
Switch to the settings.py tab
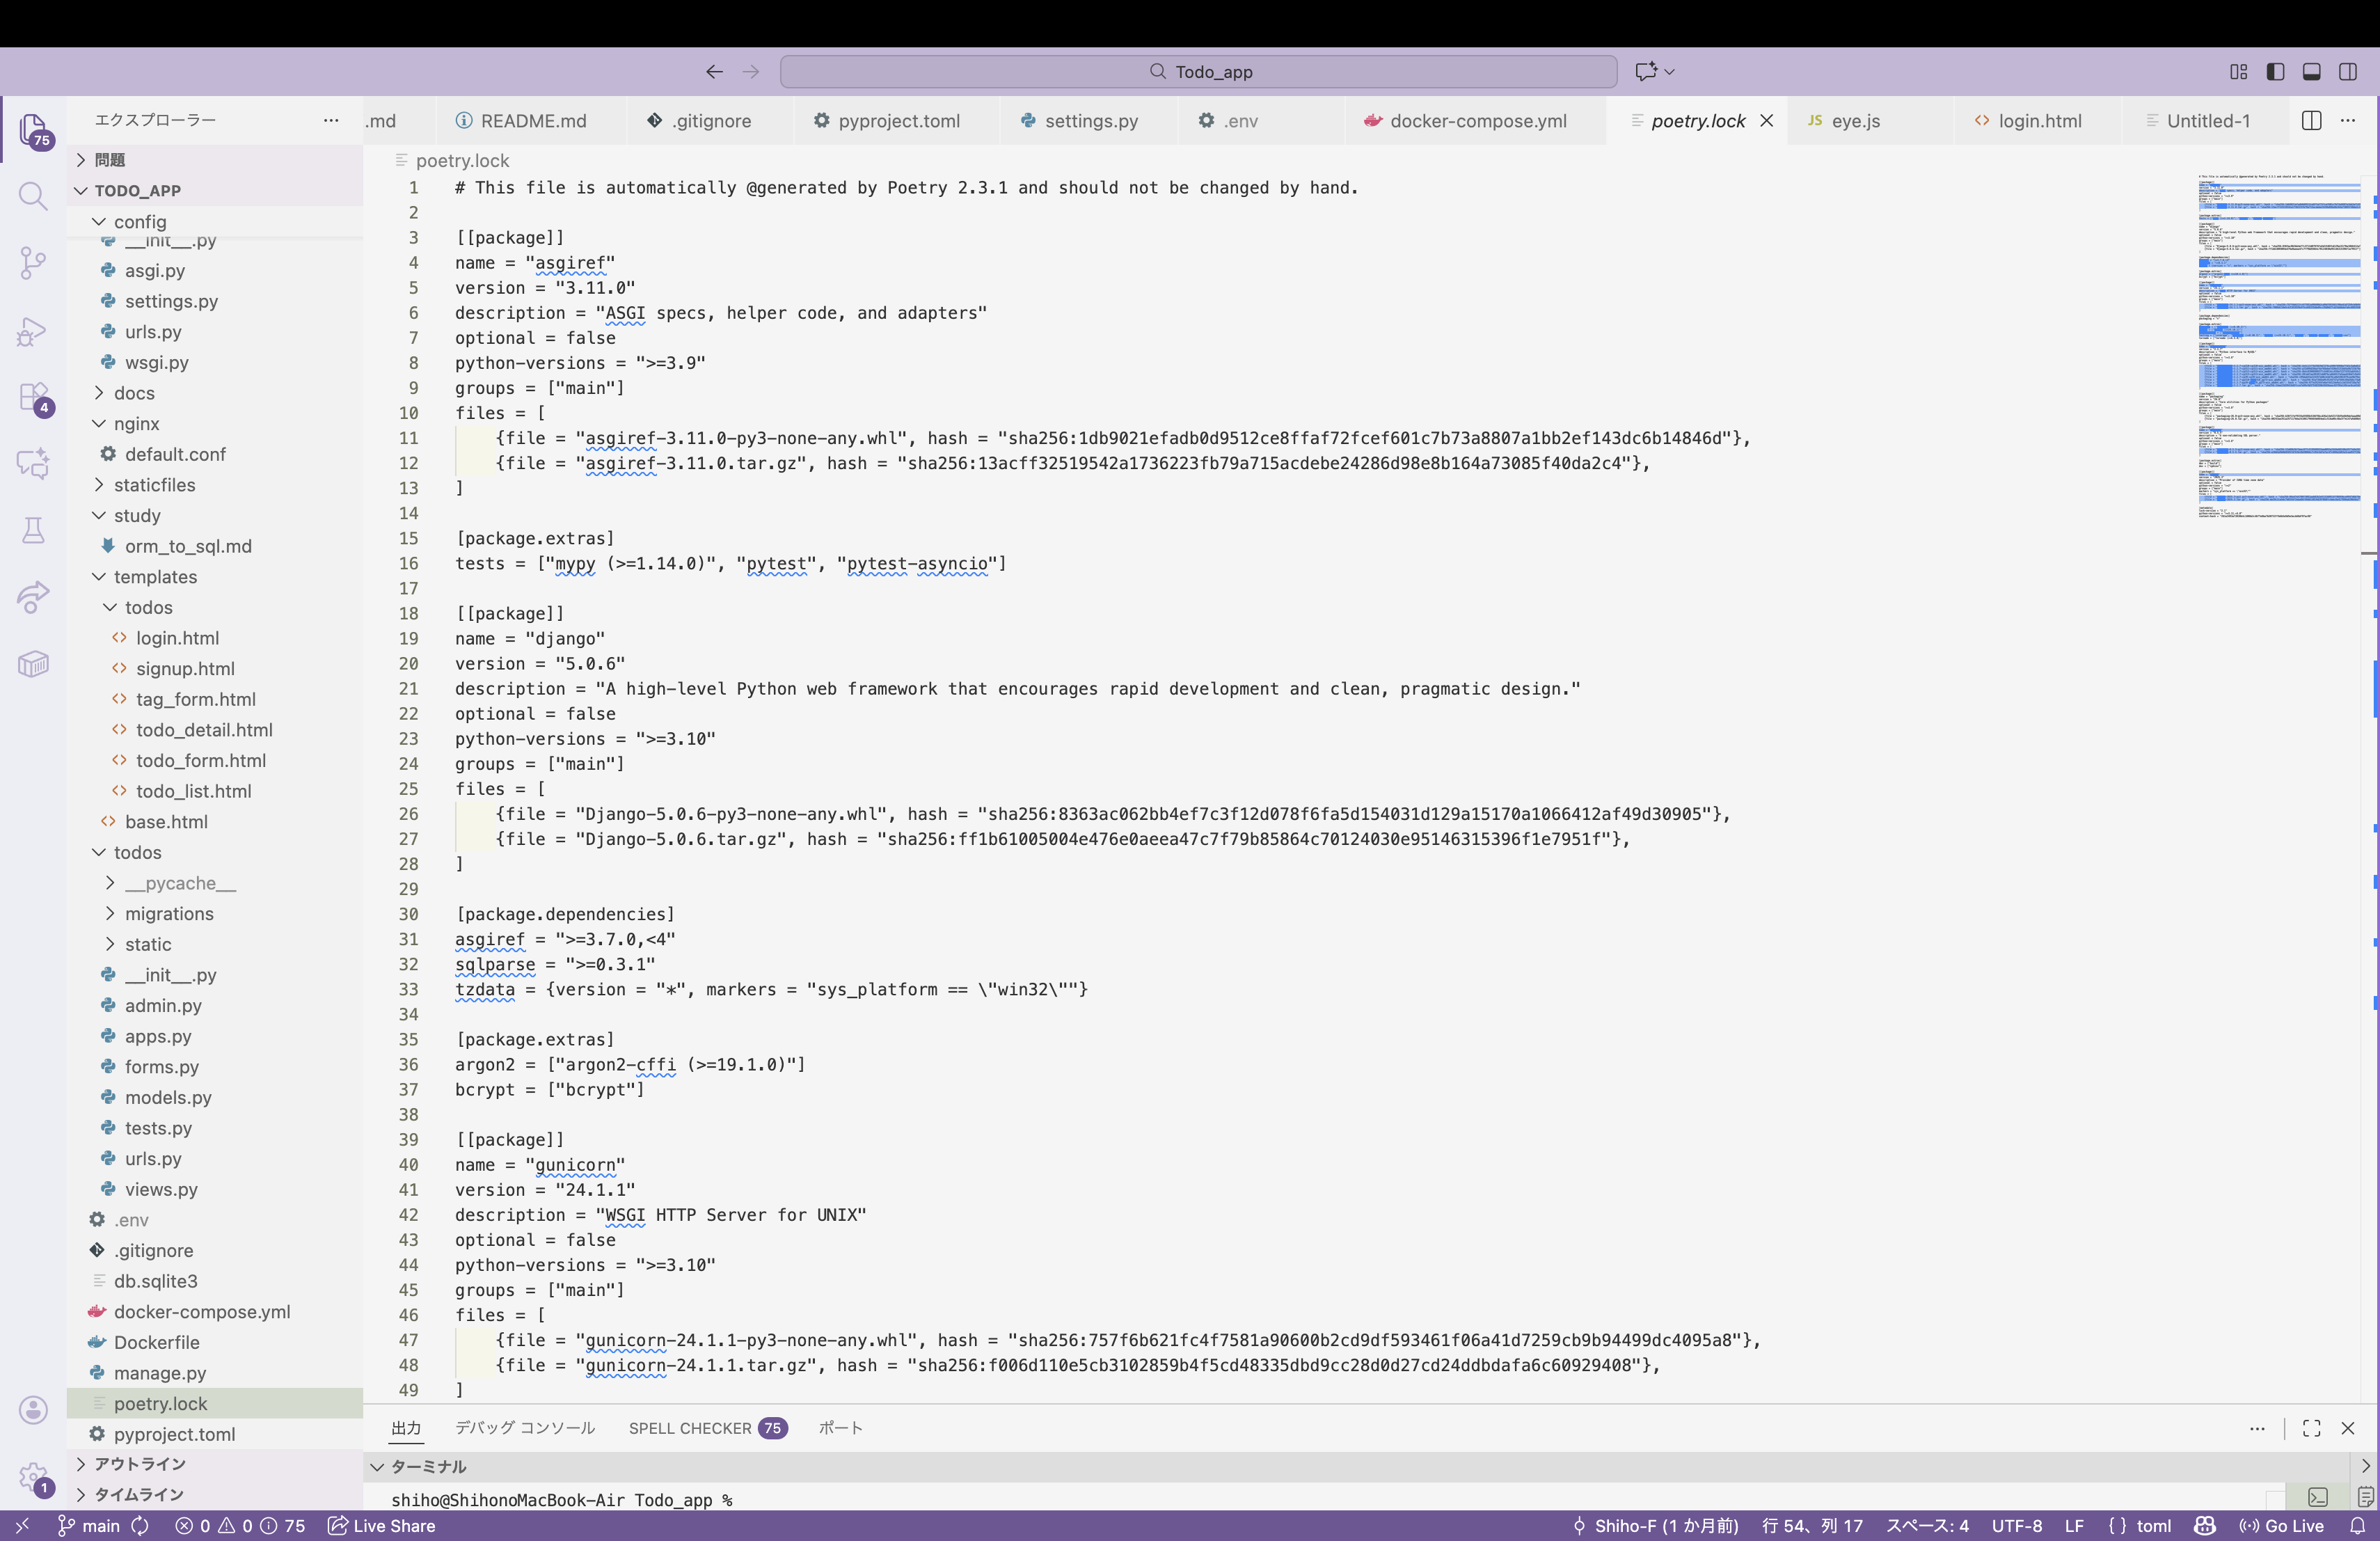pos(1090,120)
